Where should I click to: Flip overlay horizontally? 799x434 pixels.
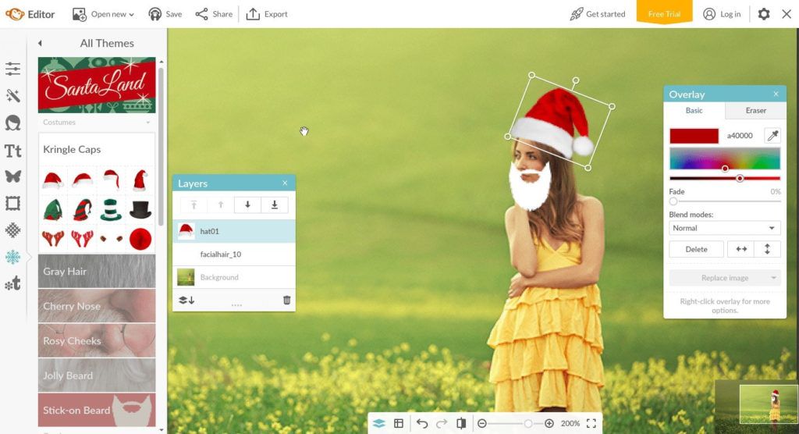click(x=741, y=249)
